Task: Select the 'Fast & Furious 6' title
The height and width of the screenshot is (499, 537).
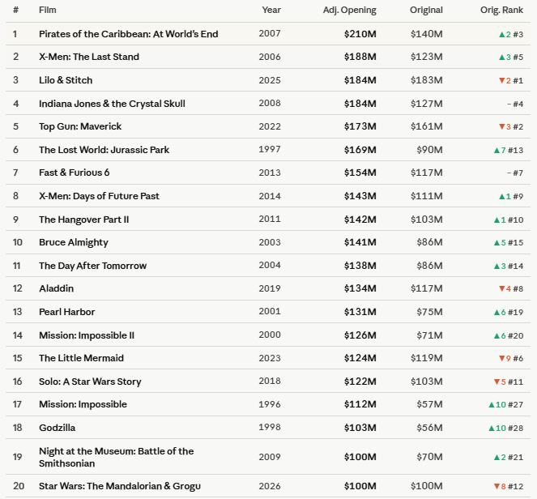Action: (x=75, y=173)
